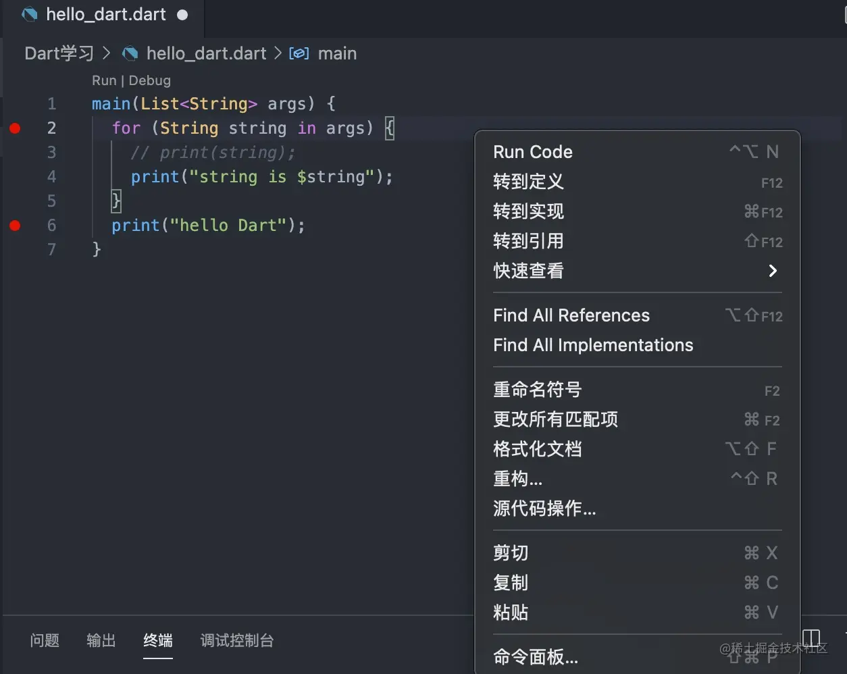This screenshot has width=847, height=674.
Task: Choose Run Code from context menu
Action: (637, 152)
